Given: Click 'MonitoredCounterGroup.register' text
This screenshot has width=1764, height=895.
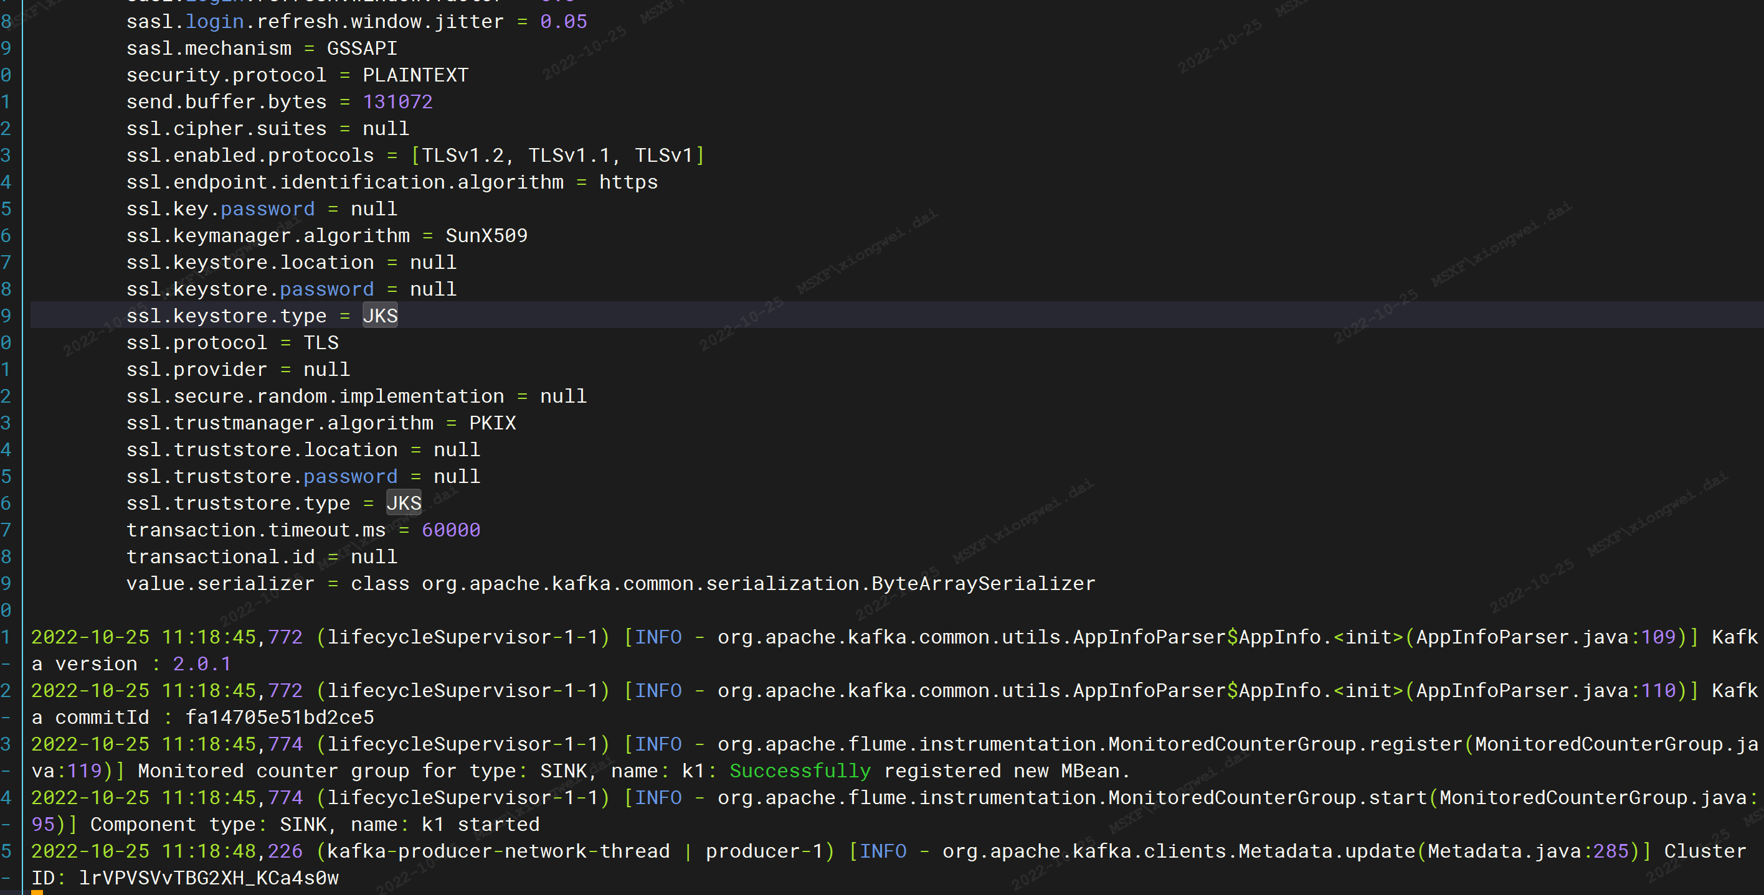Looking at the screenshot, I should 1286,744.
